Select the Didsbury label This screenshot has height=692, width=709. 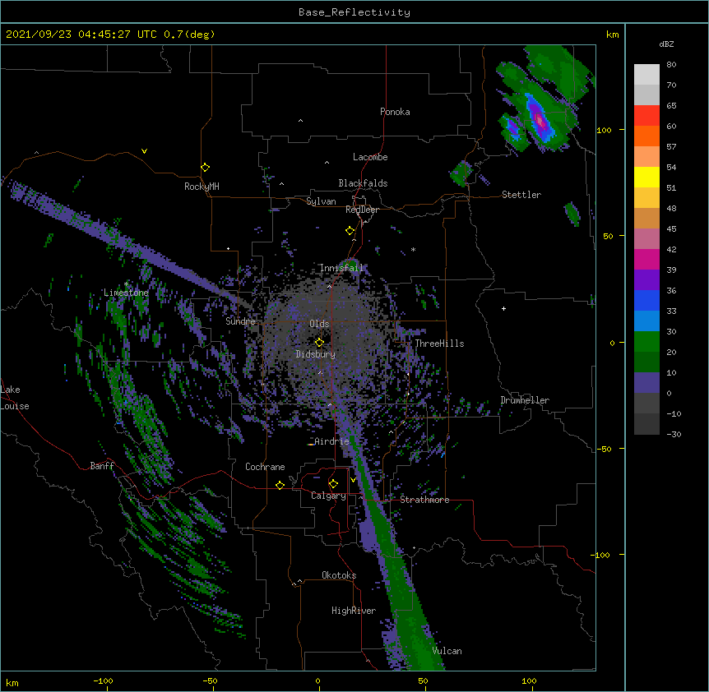coord(315,354)
